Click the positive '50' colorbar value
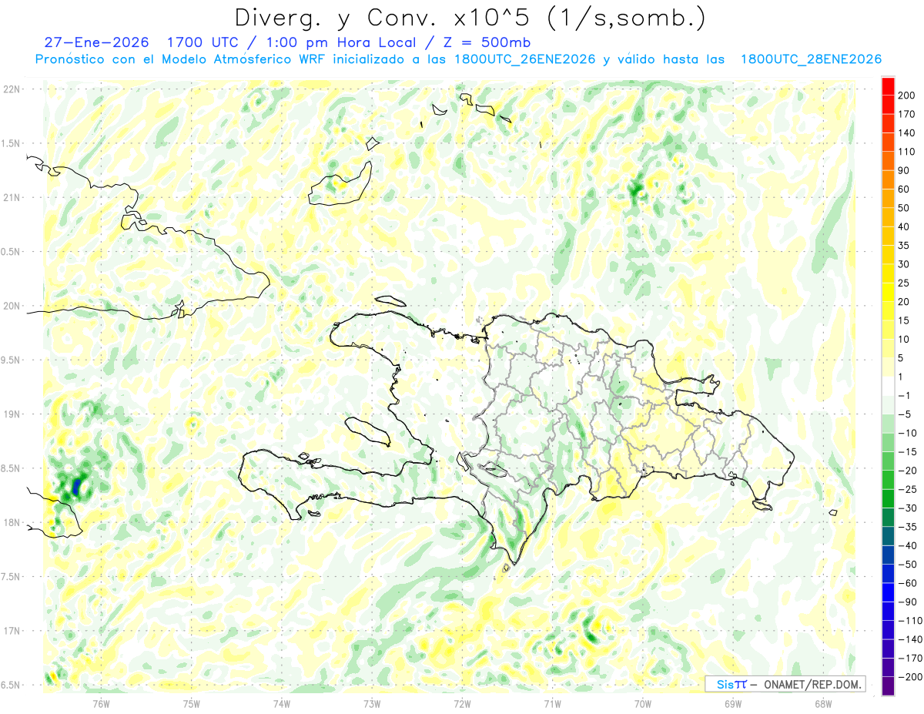The width and height of the screenshot is (924, 714). (904, 208)
